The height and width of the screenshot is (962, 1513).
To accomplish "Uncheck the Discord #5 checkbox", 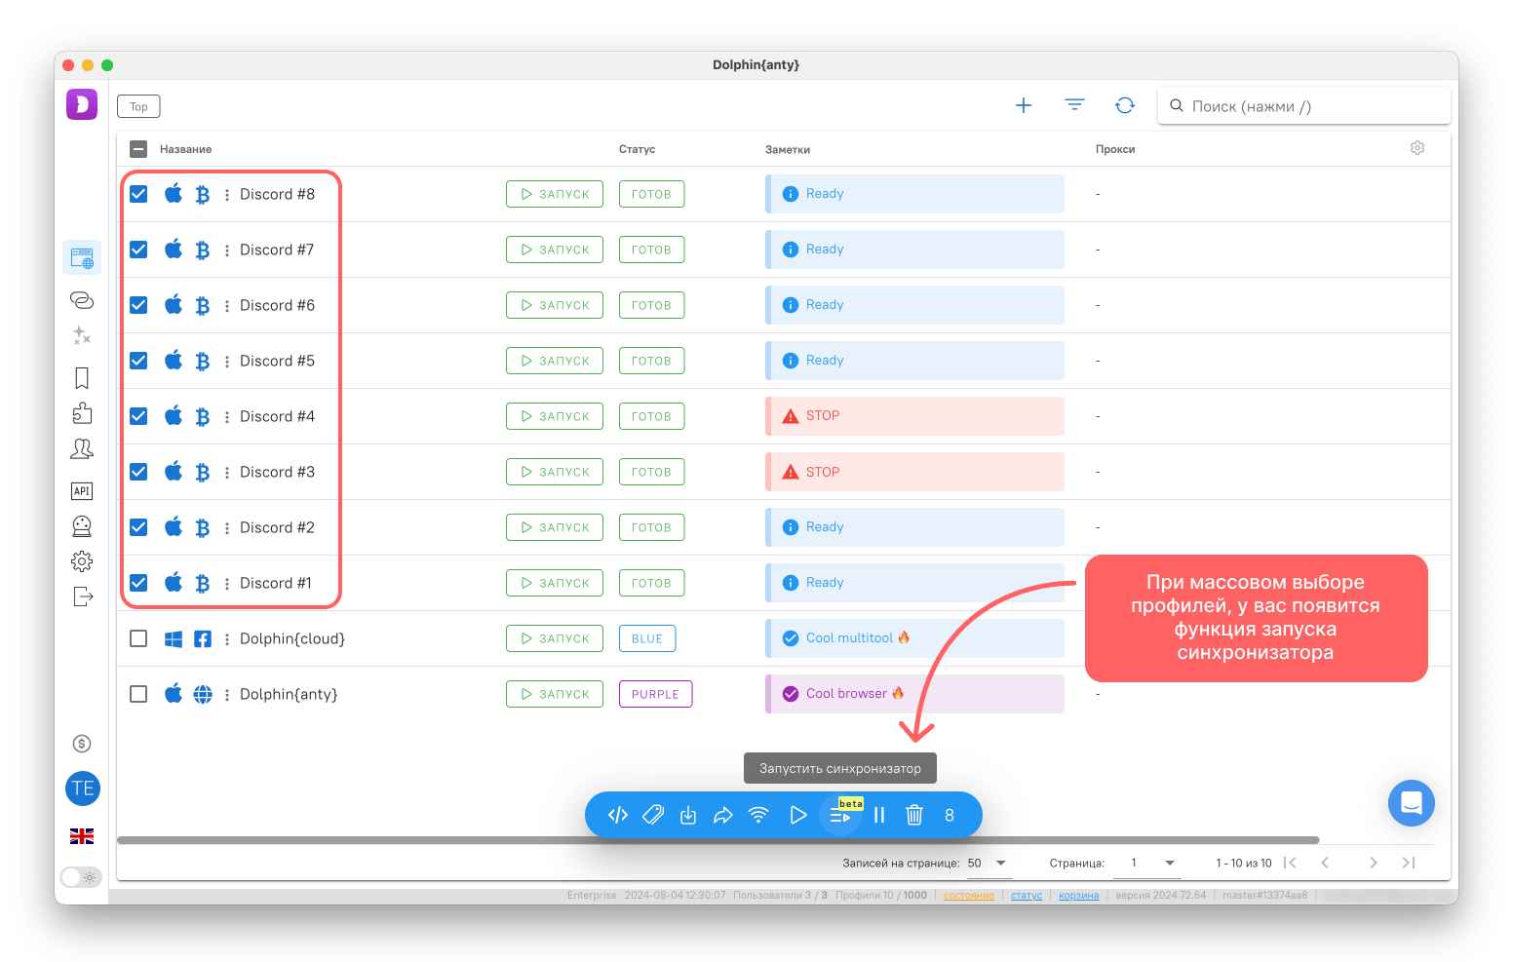I will 138,361.
